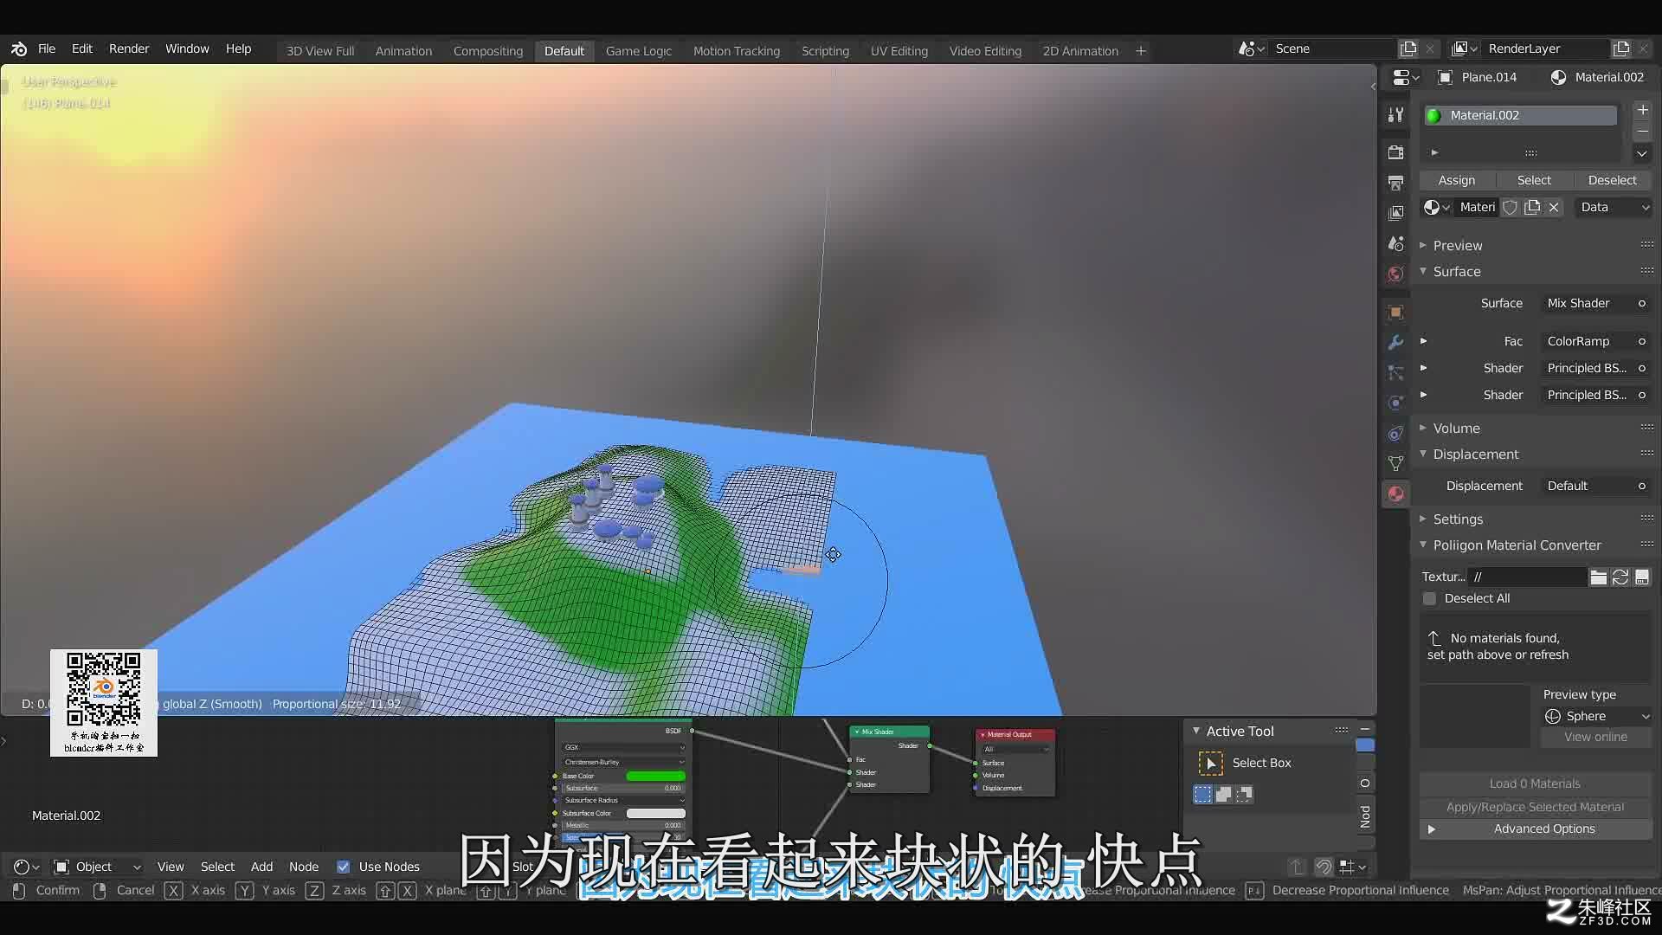Open the Active Tool and Workspace settings tab
The width and height of the screenshot is (1662, 935).
tap(1395, 115)
